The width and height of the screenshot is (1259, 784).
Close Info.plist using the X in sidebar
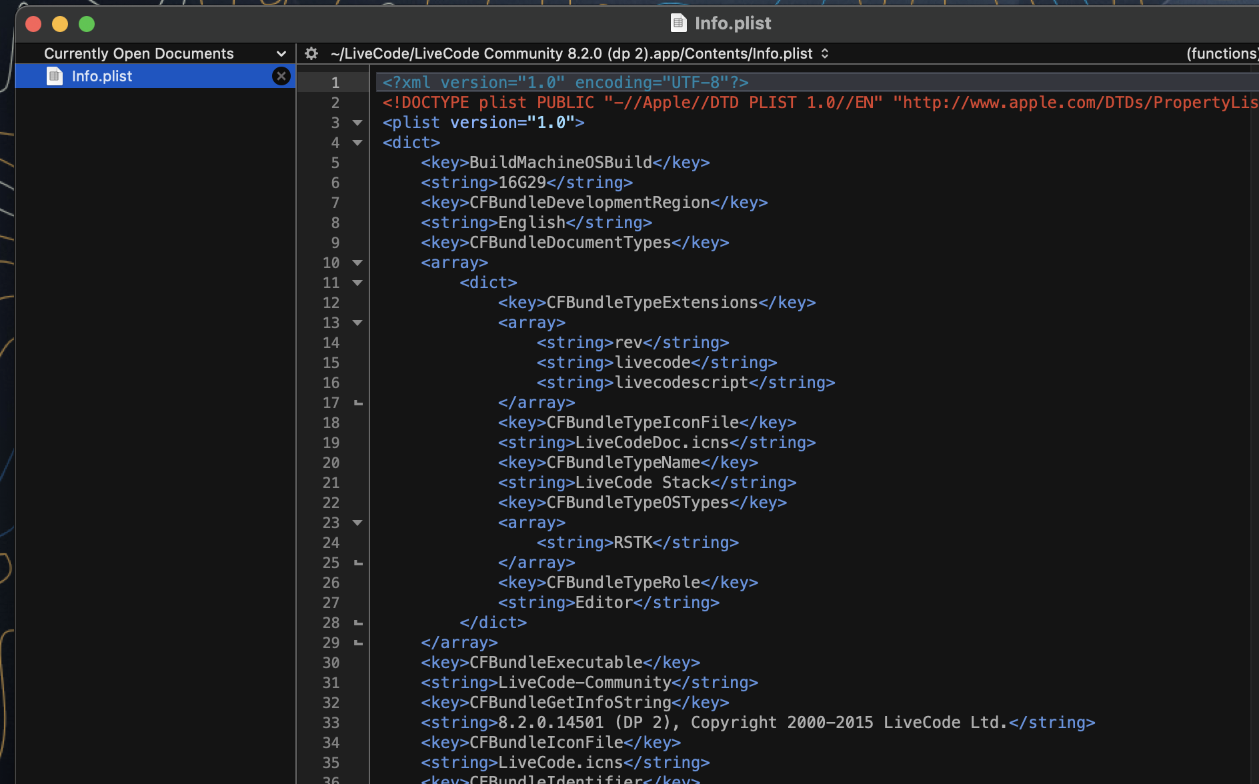pos(281,76)
